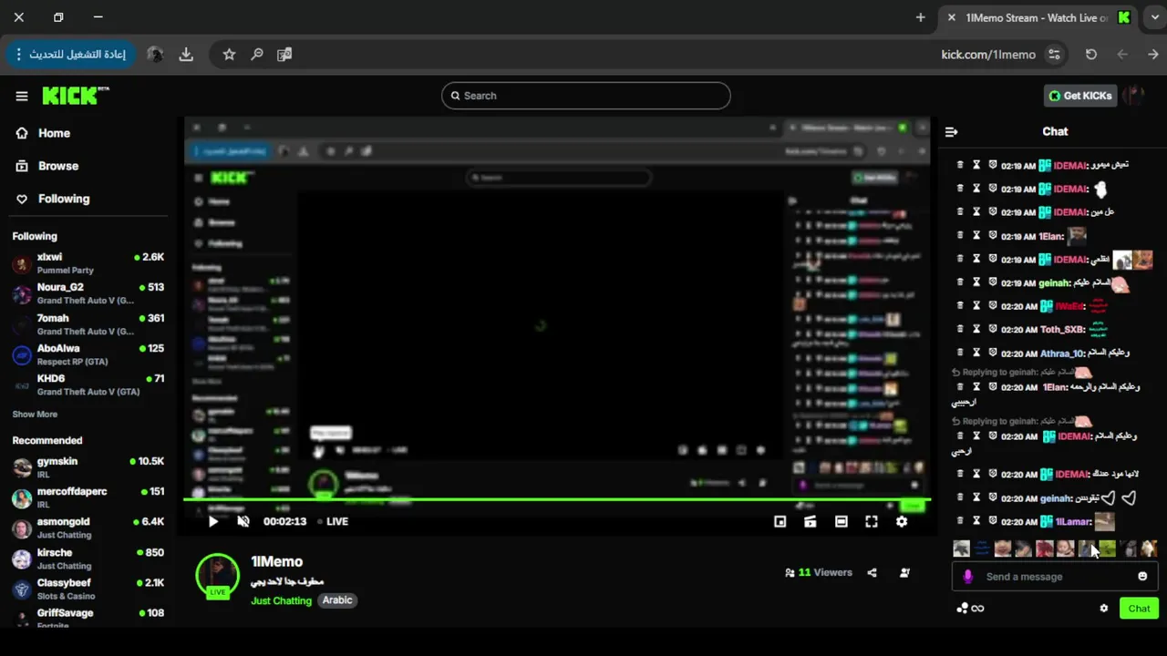
Task: Delete geinah's 02:19 AM message
Action: [x=959, y=282]
